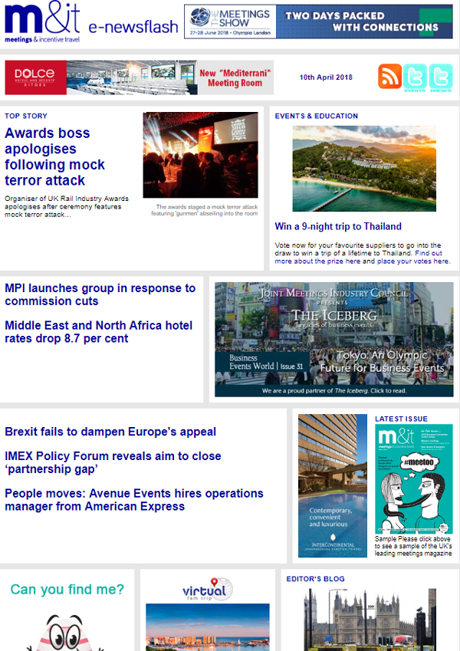Read 'Awards boss apologises following mock terror attack'
The width and height of the screenshot is (460, 651).
(x=54, y=156)
